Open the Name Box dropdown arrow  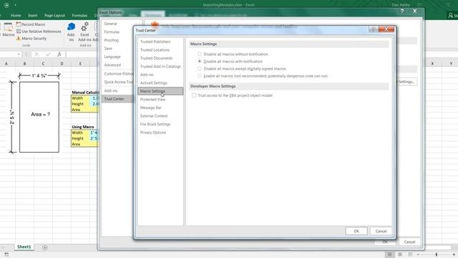coord(19,54)
